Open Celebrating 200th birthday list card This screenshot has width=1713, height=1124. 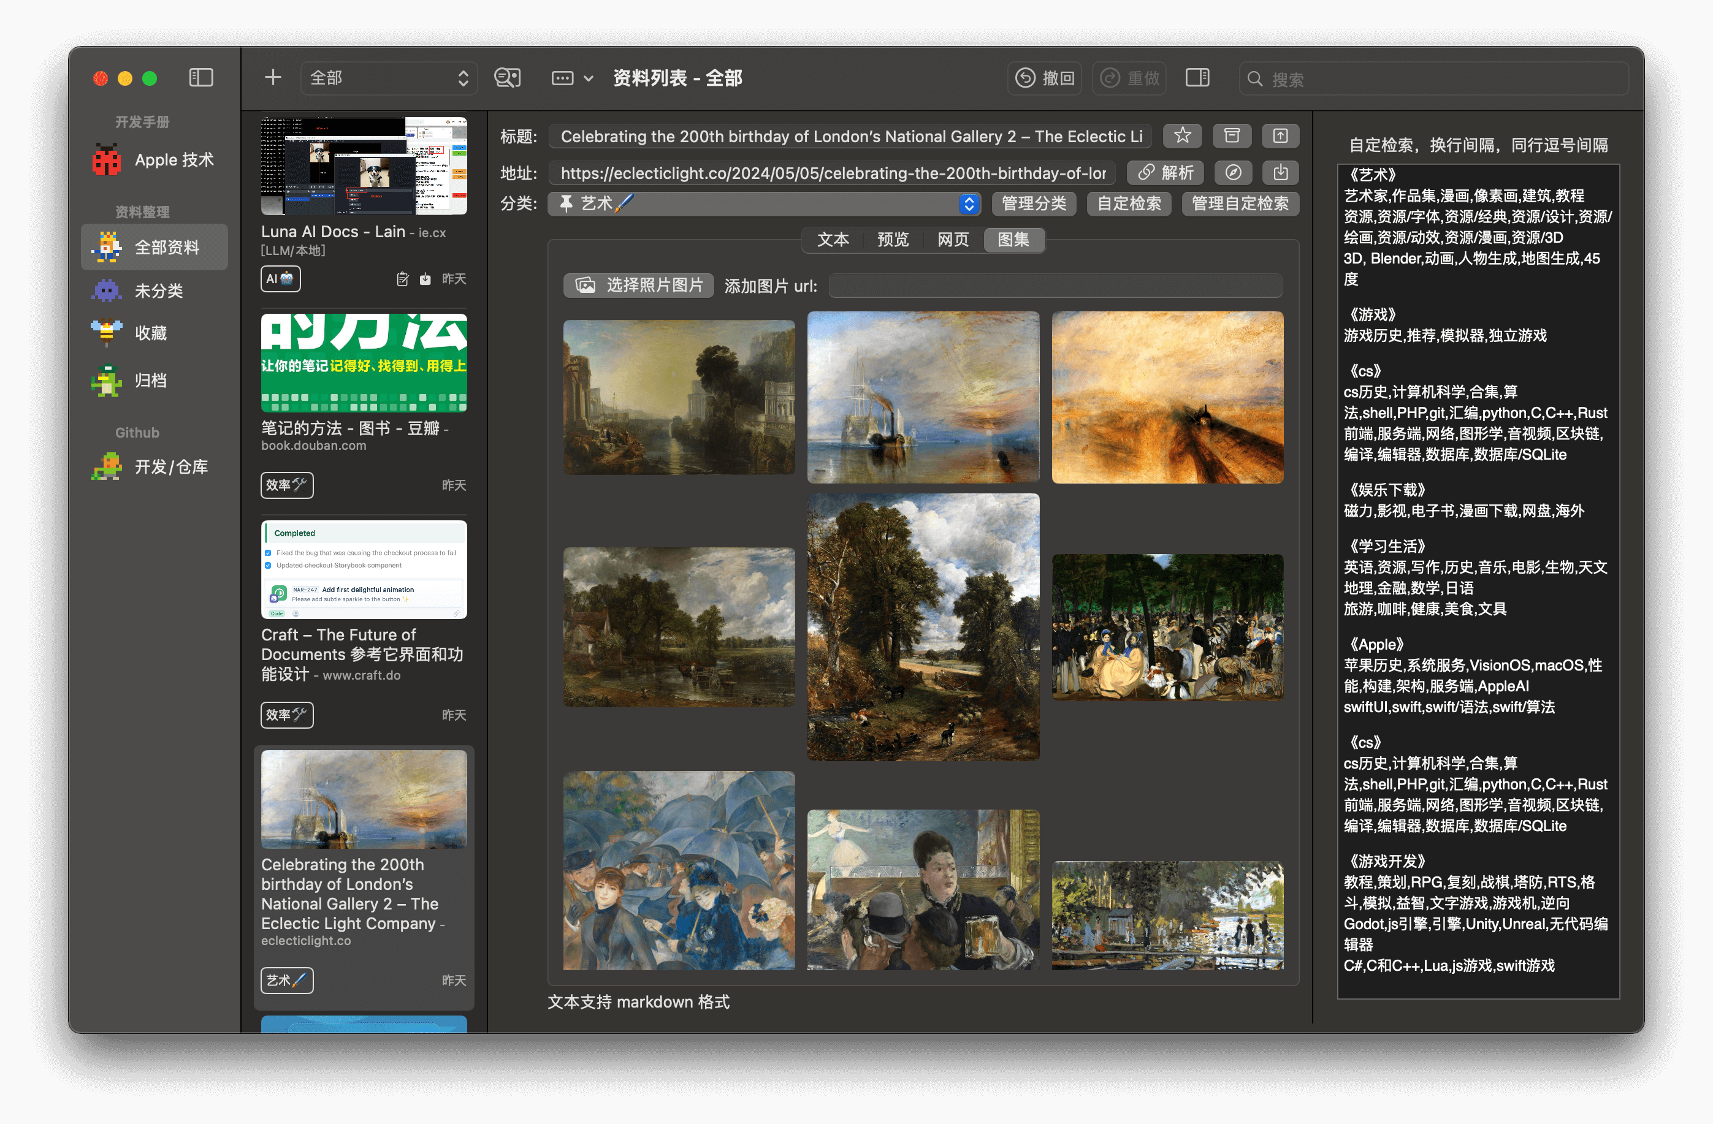364,876
